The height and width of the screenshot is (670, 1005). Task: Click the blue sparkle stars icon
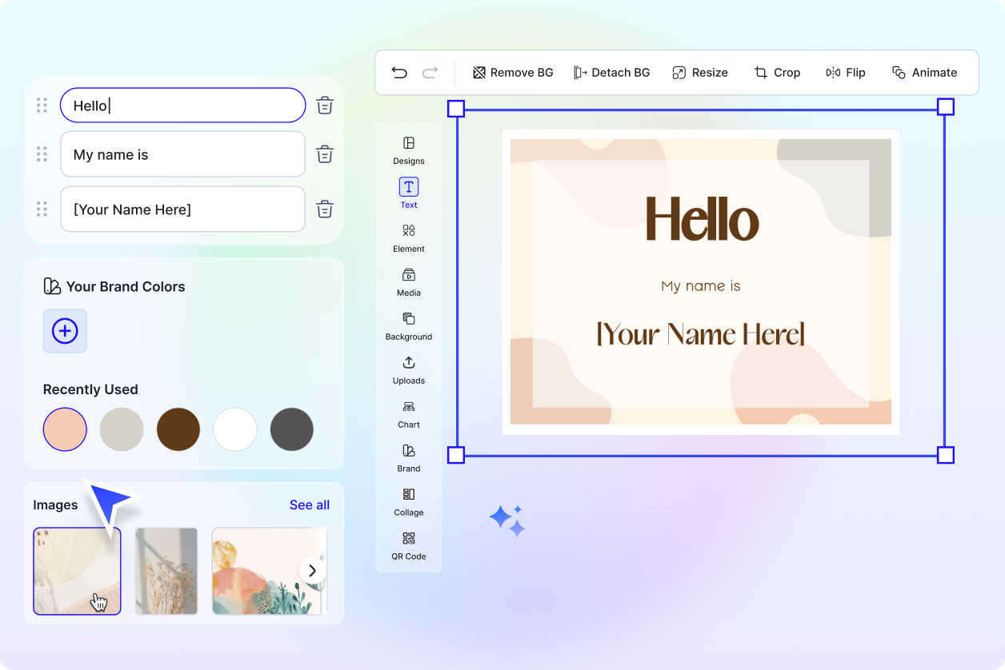[x=507, y=520]
